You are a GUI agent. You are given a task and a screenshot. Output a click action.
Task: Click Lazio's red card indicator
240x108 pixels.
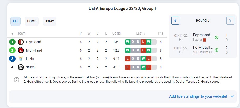point(204,40)
